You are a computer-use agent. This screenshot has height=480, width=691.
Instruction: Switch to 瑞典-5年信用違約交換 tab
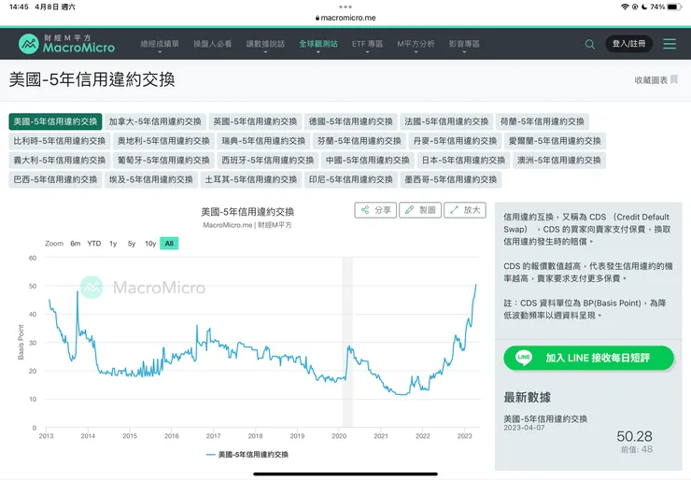tap(263, 141)
